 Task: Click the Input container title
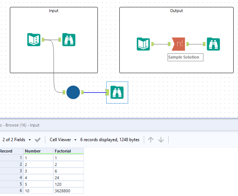pyautogui.click(x=54, y=11)
